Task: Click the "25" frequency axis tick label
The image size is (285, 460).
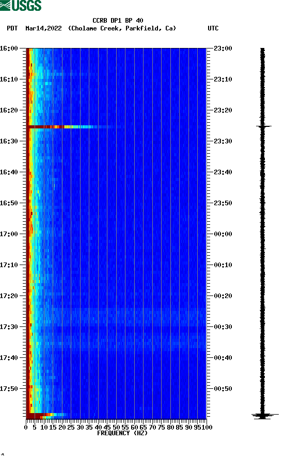Action: point(71,428)
